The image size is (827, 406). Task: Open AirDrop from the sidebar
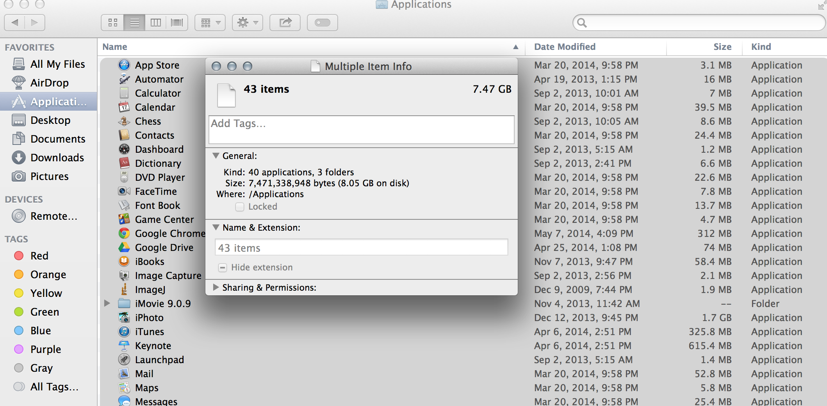pyautogui.click(x=48, y=83)
